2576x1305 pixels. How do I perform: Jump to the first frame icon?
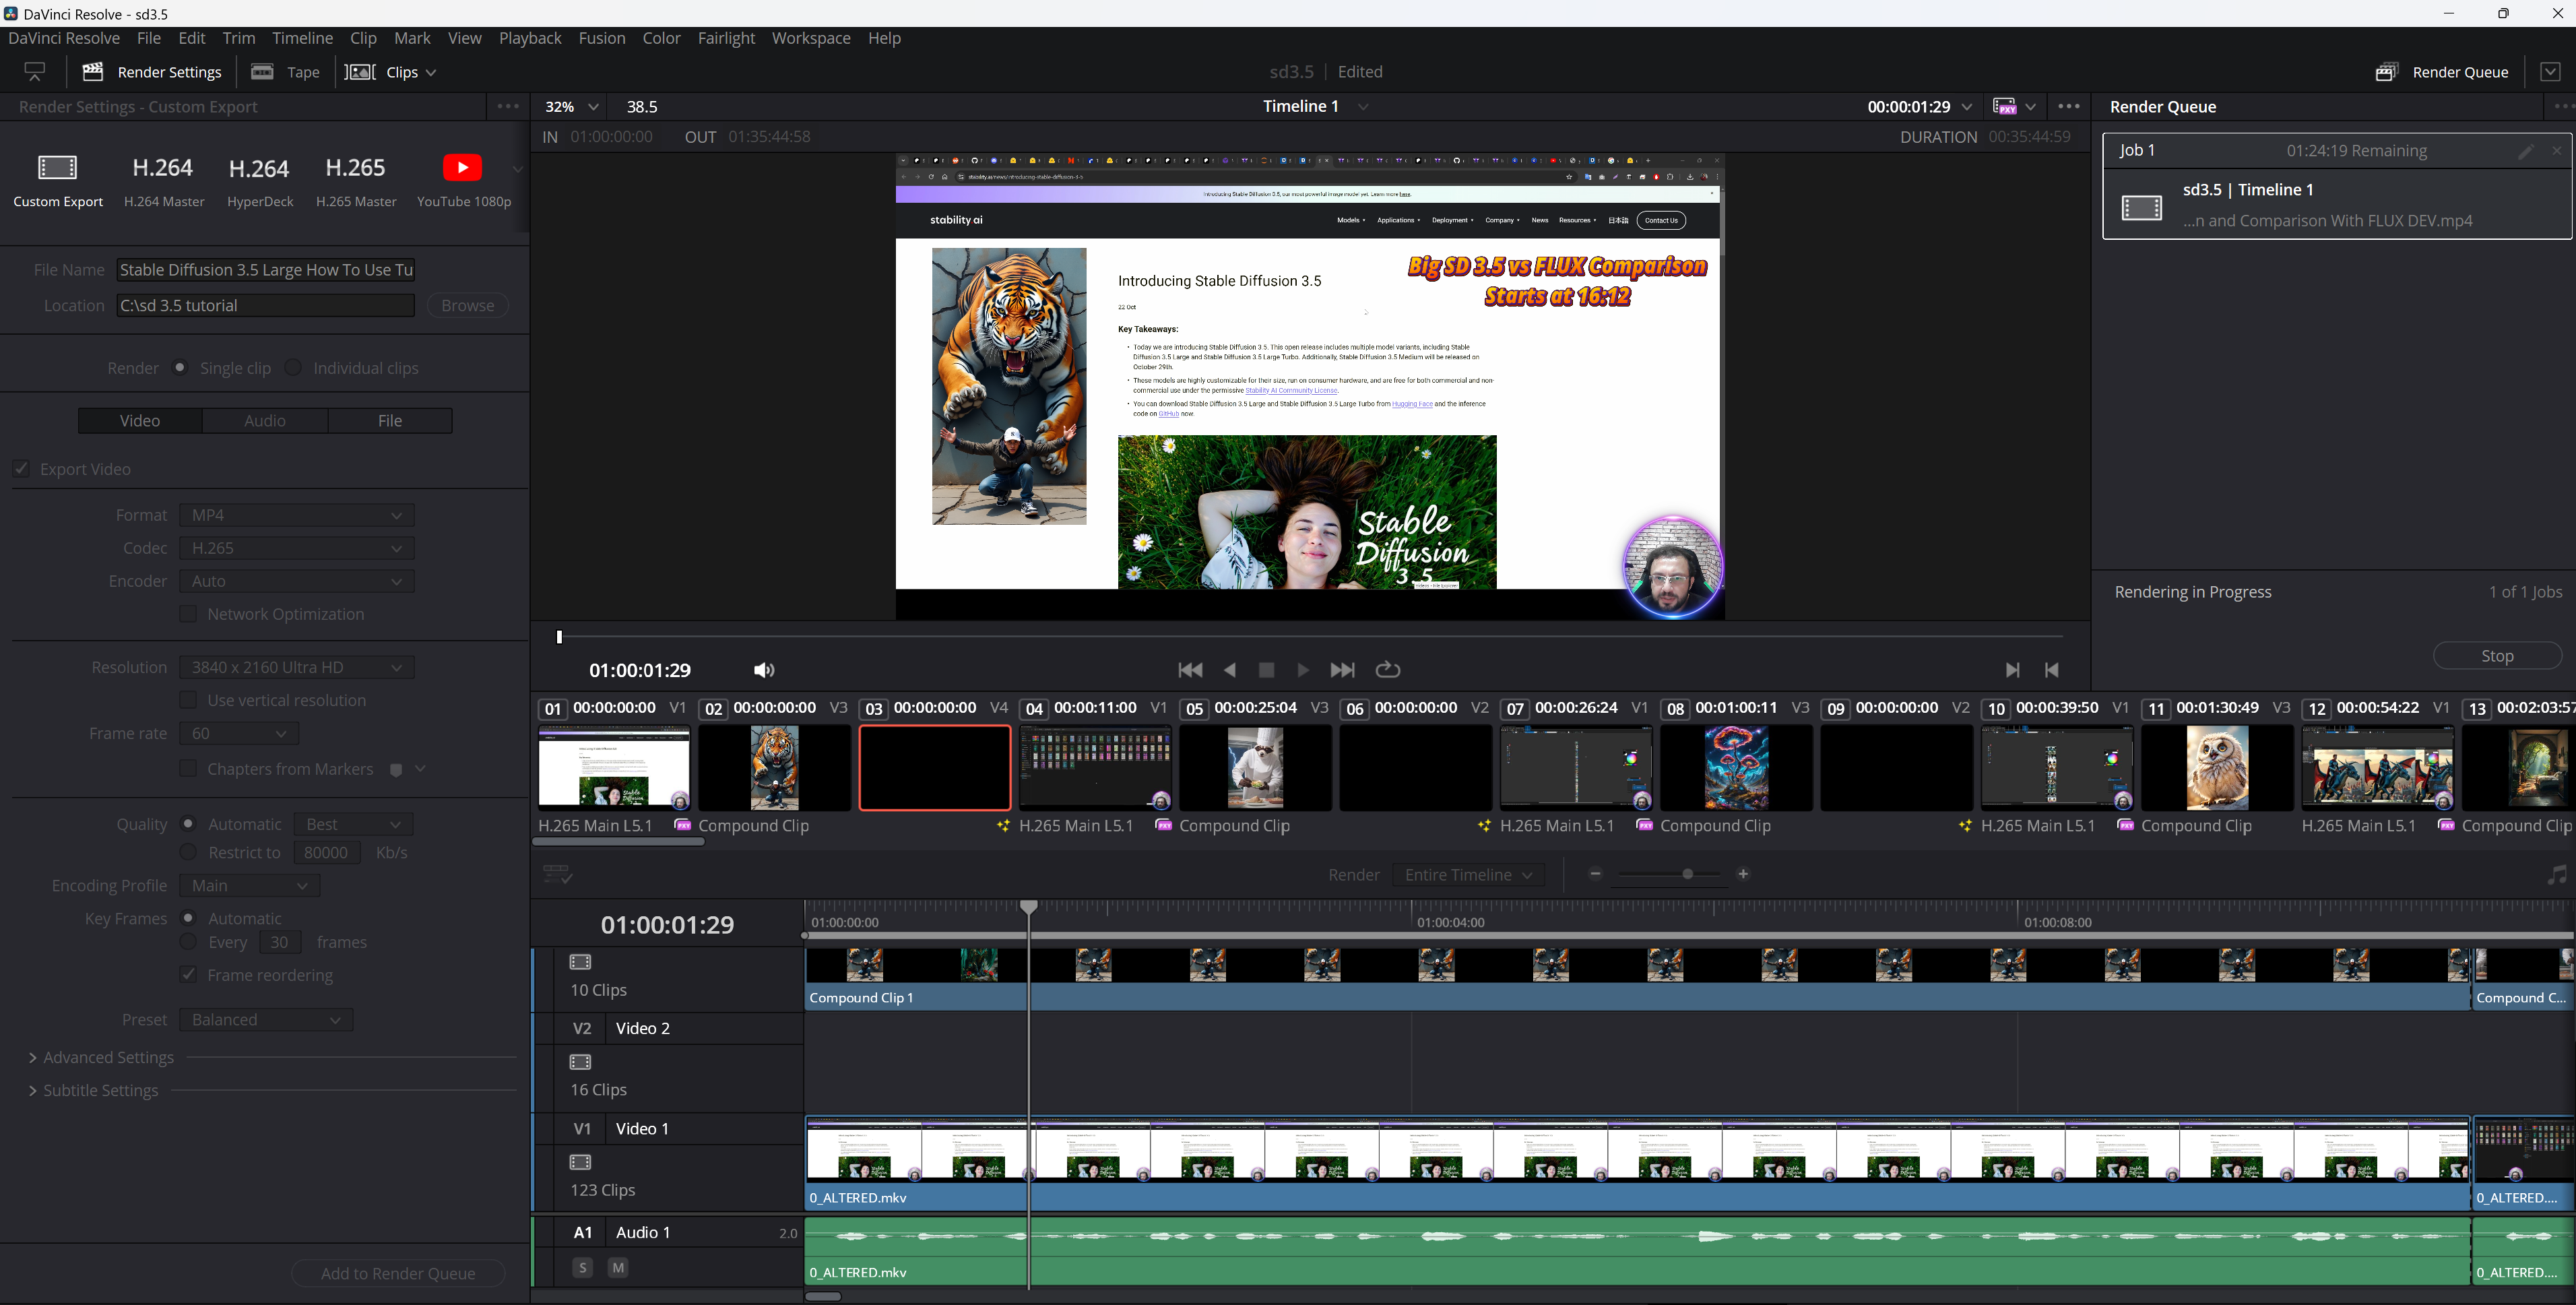[1190, 670]
